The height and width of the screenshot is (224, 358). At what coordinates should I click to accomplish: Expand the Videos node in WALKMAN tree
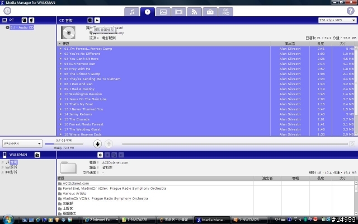tap(2, 172)
